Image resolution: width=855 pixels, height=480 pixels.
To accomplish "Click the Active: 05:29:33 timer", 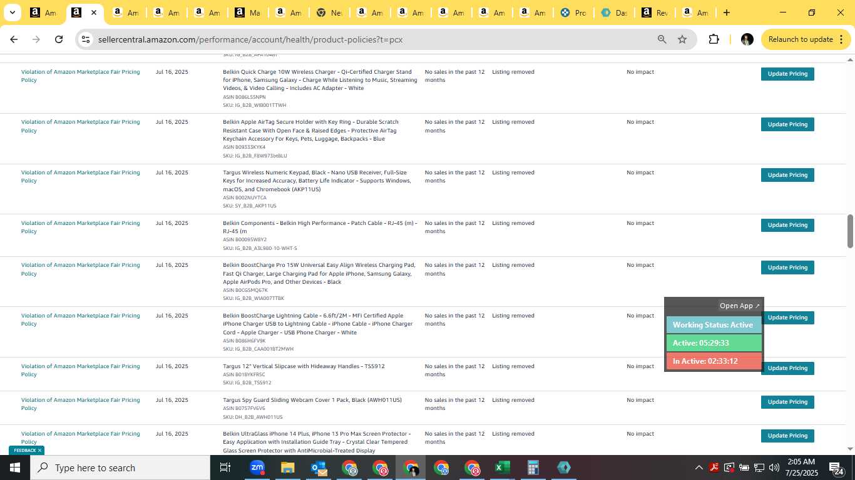I will (x=714, y=343).
